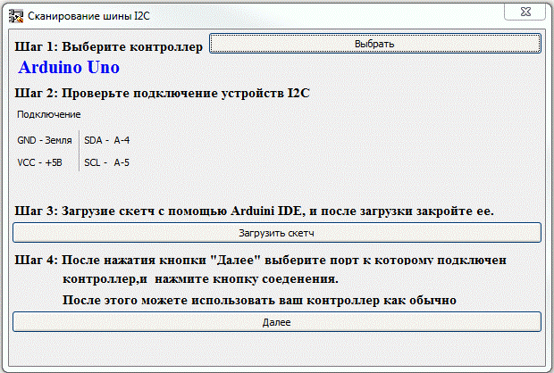Image resolution: width=554 pixels, height=373 pixels.
Task: Click the SDA - A-4 pin label
Action: coord(106,140)
